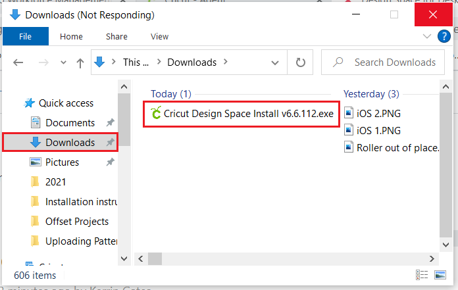Click the horizontal scrollbar thumb
Image resolution: width=458 pixels, height=290 pixels.
click(155, 259)
